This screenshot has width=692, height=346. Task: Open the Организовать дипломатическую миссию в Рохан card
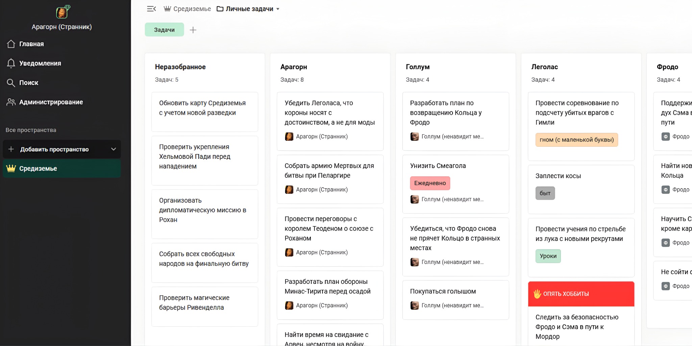coord(205,214)
